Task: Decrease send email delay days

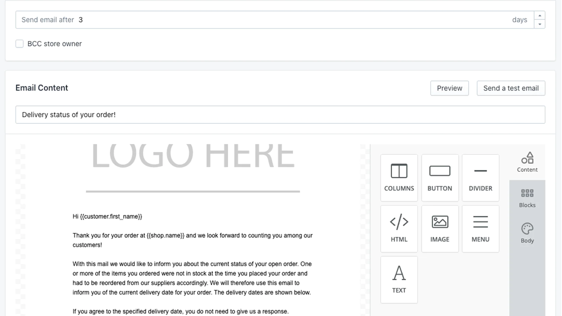Action: [540, 24]
